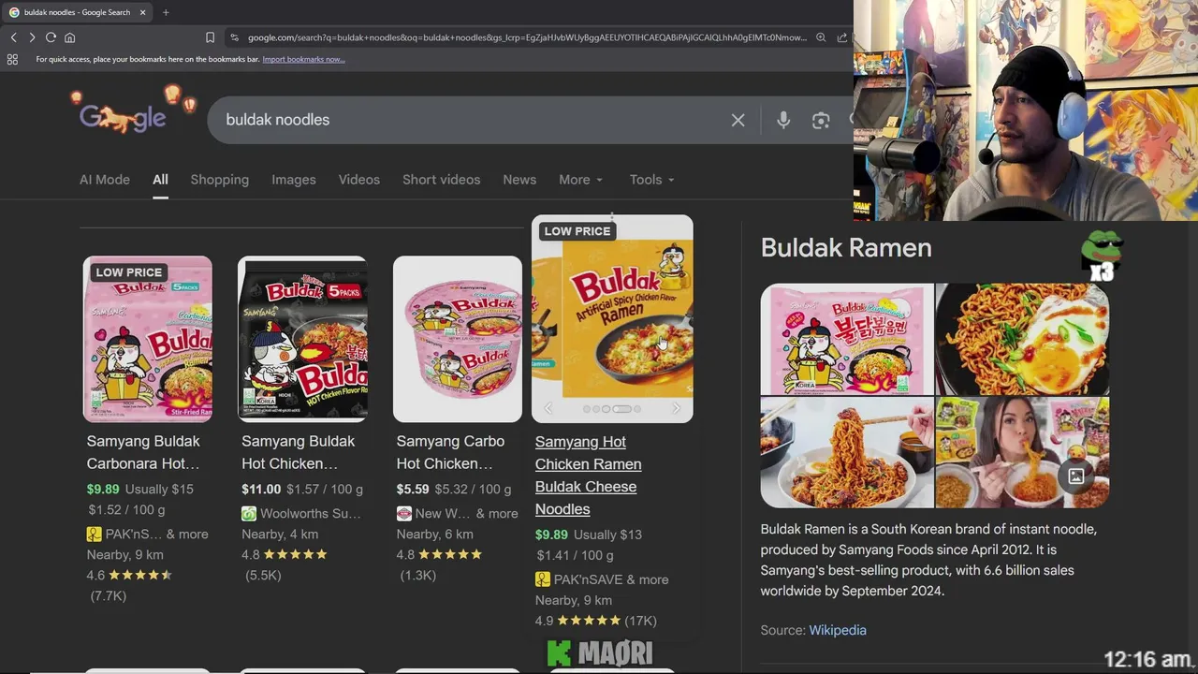Open noodles with chopsticks panel image
1198x674 pixels.
pos(847,452)
